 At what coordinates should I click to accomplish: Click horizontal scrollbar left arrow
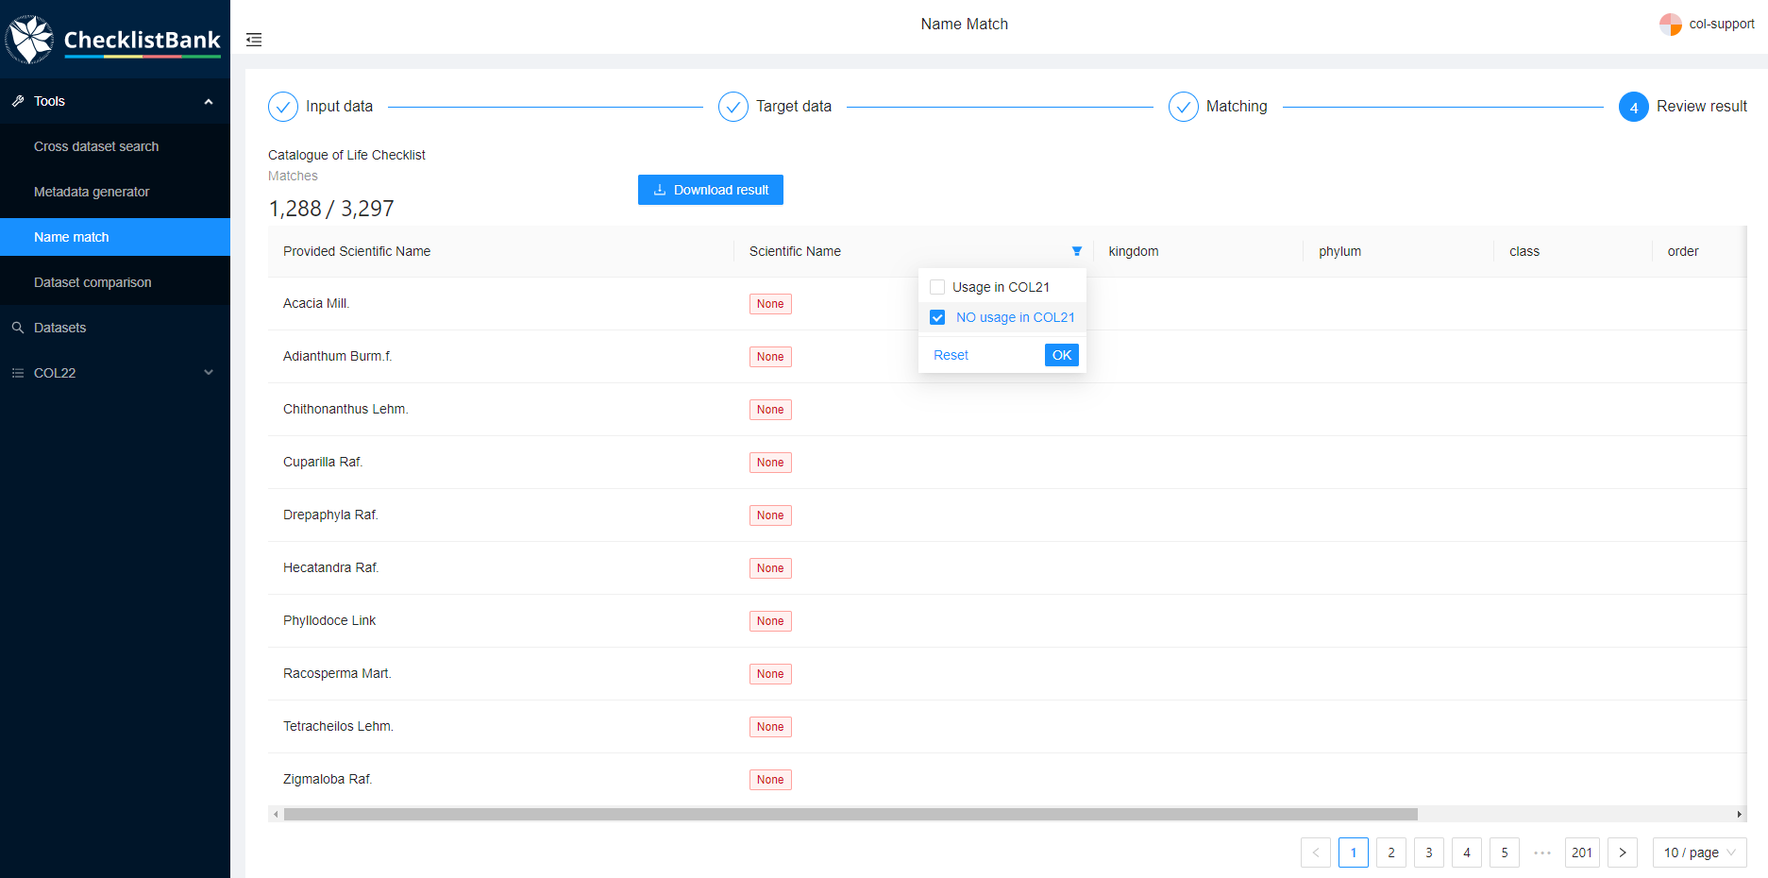click(x=276, y=814)
